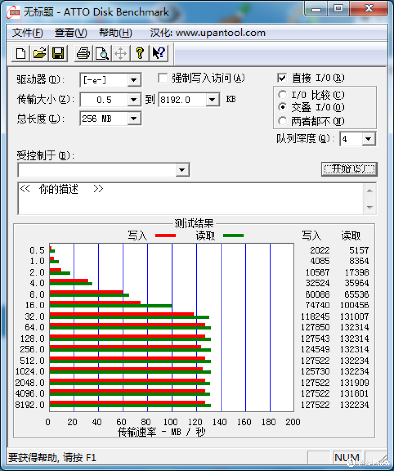Expand the 受控制于 combo box
Image resolution: width=394 pixels, height=471 pixels.
click(182, 170)
